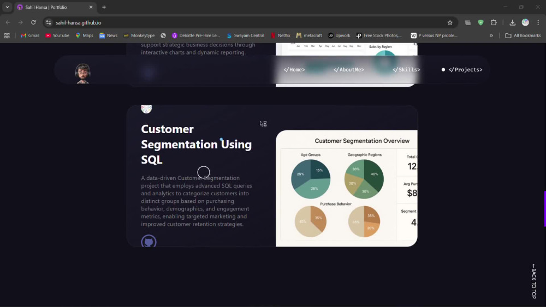Navigate to the </AboutMe> section
The width and height of the screenshot is (546, 307).
click(x=348, y=70)
